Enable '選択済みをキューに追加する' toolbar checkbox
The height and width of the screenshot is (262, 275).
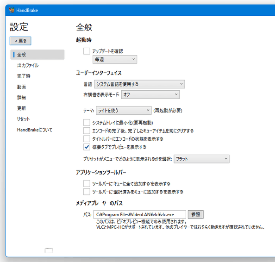(x=87, y=192)
